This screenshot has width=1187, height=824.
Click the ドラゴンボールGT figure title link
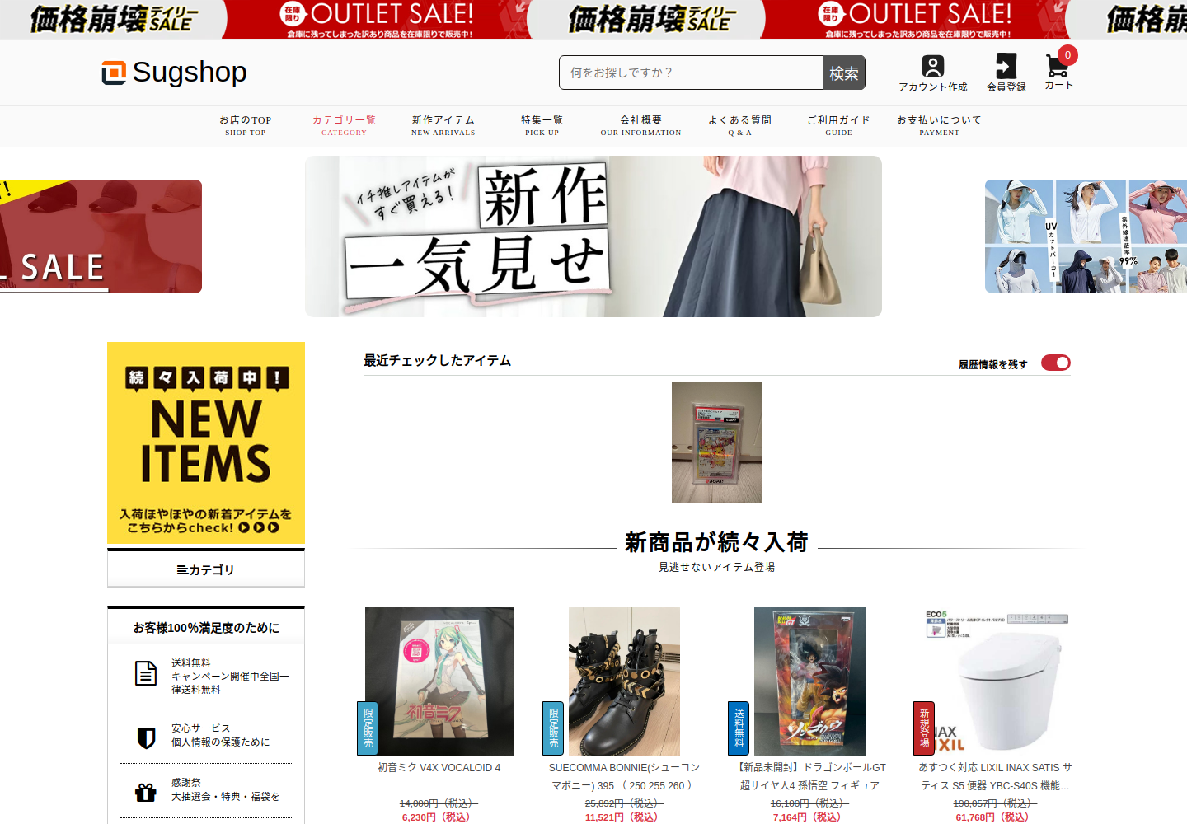809,776
